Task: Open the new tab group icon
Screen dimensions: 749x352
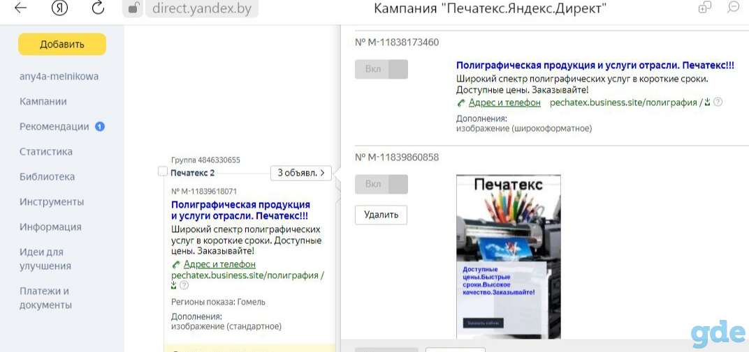Action: [x=704, y=8]
